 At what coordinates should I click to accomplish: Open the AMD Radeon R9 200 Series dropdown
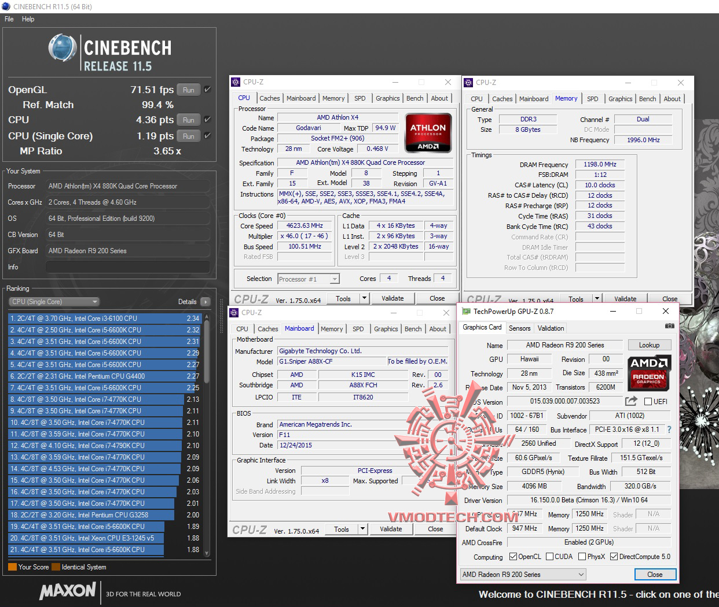pos(523,575)
